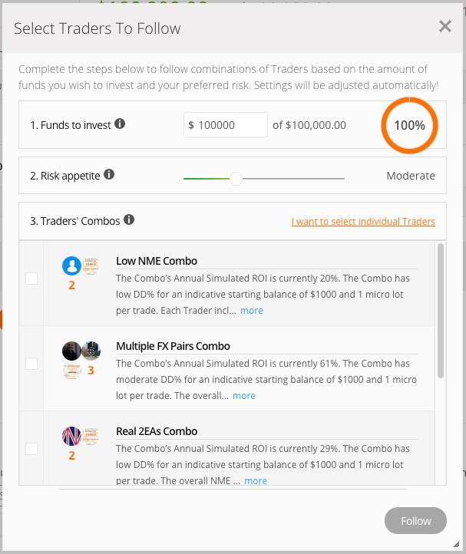466x554 pixels.
Task: Tick the Multiple FX Pairs Combo checkbox
Action: pyautogui.click(x=31, y=364)
